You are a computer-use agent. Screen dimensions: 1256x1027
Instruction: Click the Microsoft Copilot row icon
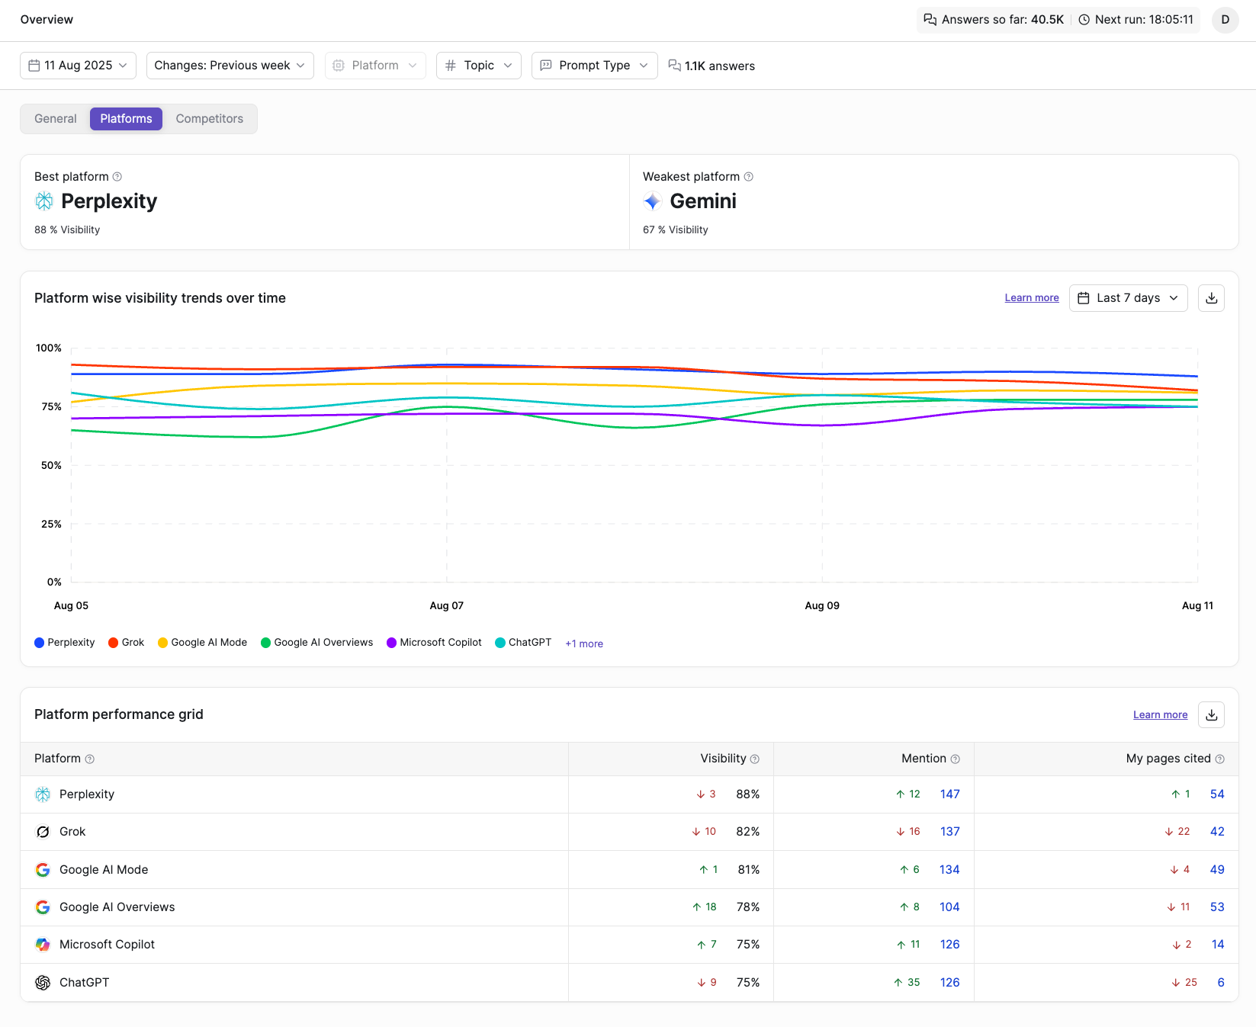(x=43, y=945)
